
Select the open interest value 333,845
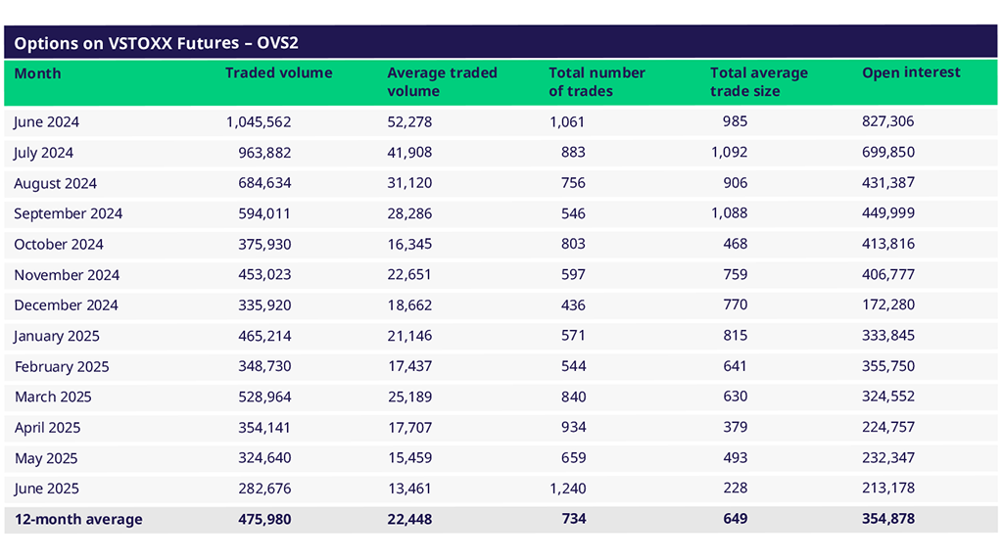[887, 336]
